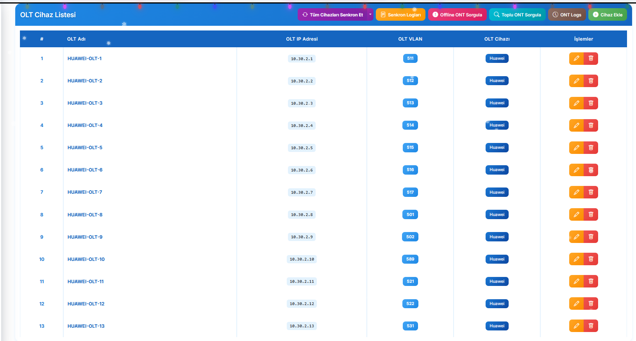
Task: Click IP address 10.30.2.6
Action: coord(302,170)
